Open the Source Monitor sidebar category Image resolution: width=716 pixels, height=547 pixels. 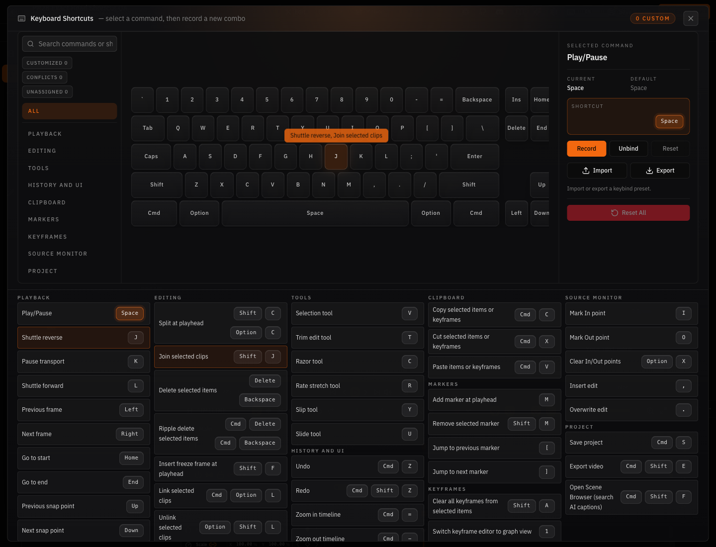(70, 254)
